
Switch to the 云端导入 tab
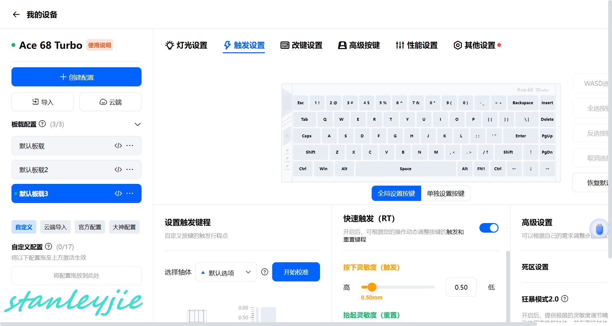coord(55,227)
